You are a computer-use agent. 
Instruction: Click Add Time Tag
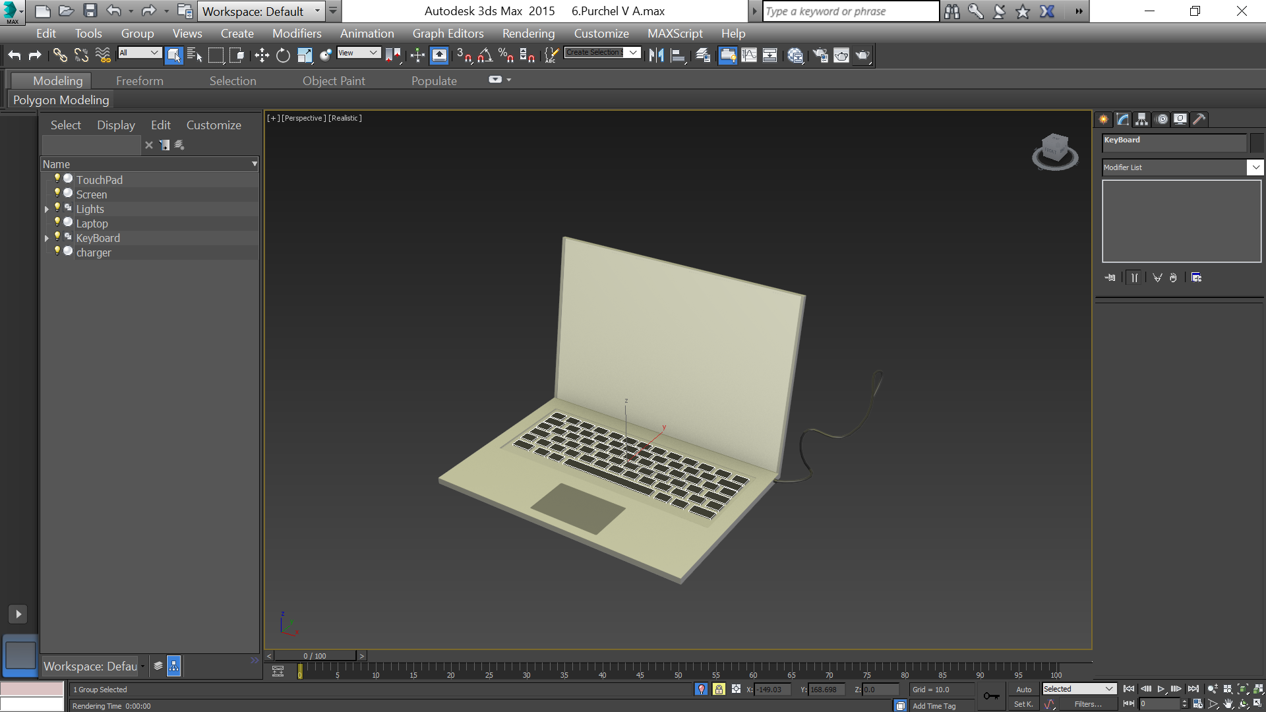(934, 706)
